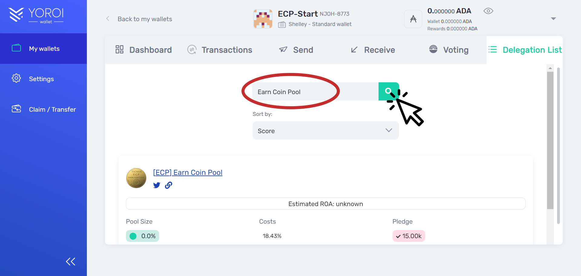Toggle balance visibility with the eye icon

(x=488, y=11)
